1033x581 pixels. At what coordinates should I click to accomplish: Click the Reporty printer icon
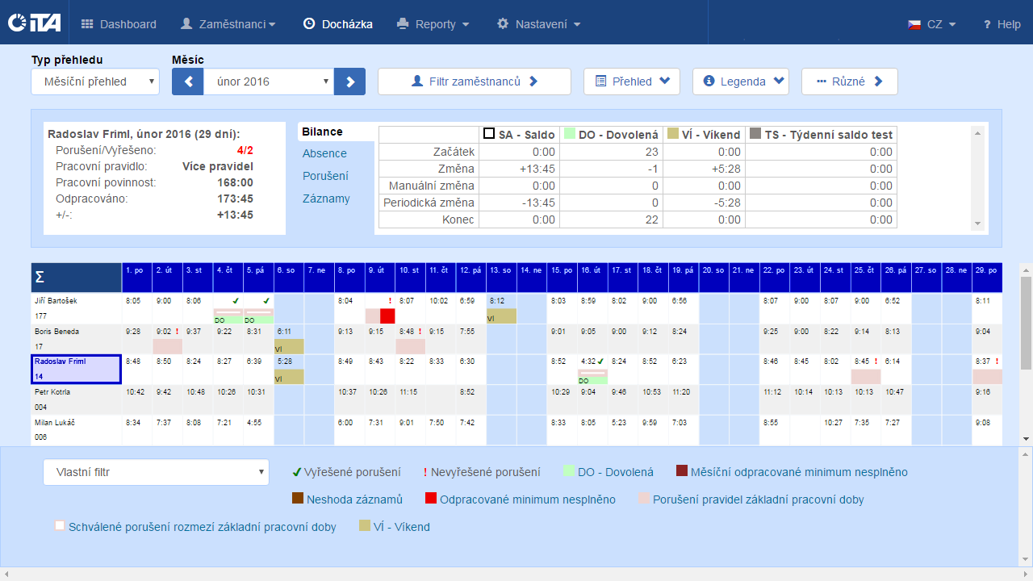[404, 24]
